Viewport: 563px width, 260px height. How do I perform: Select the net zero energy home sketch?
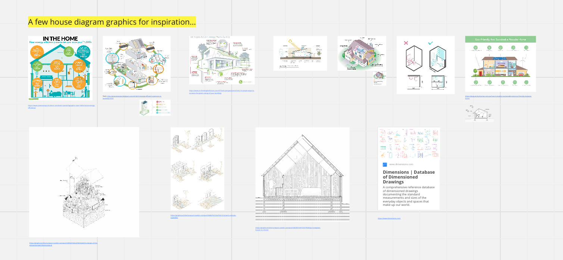(x=222, y=60)
